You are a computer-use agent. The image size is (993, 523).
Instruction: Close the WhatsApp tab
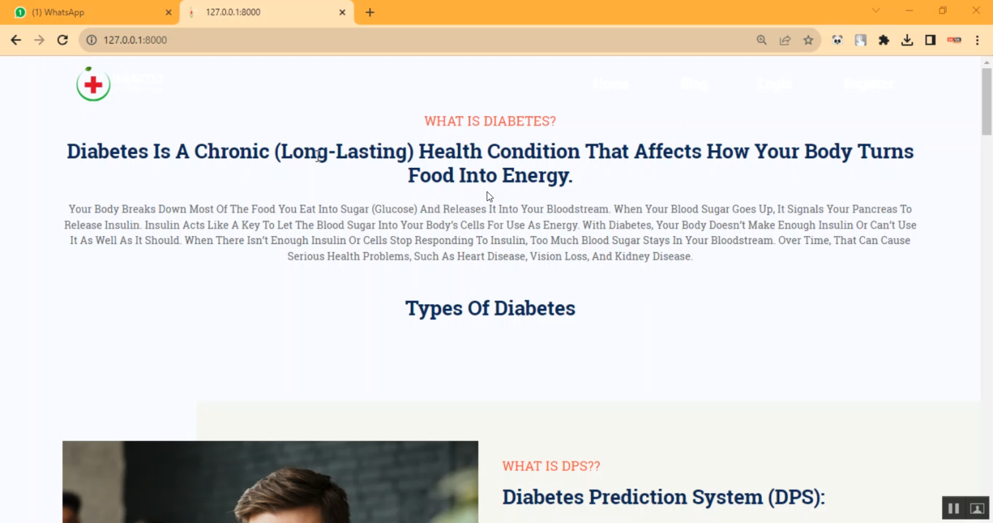(168, 12)
